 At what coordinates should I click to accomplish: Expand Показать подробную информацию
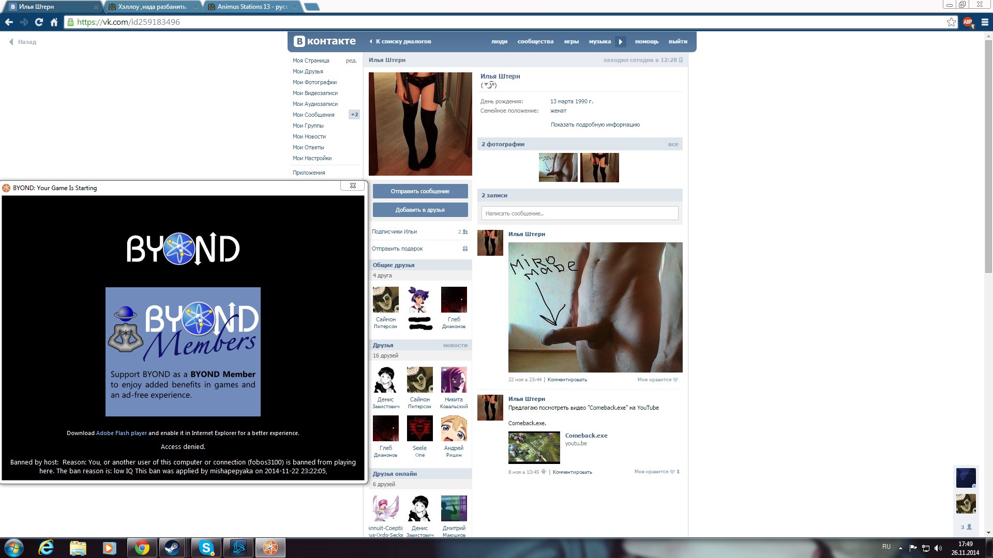(x=595, y=125)
